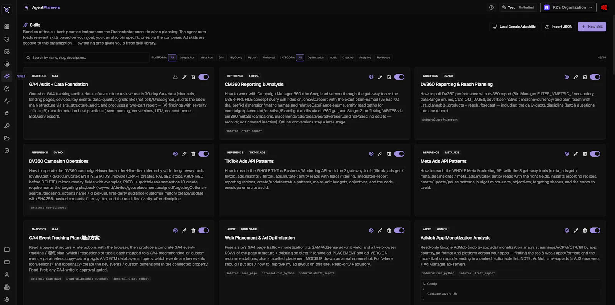Toggle off GA4 Event Tracking Plan skill
The image size is (615, 305).
pos(204,230)
